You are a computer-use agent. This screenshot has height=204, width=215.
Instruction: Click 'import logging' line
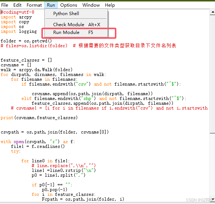tap(19, 31)
